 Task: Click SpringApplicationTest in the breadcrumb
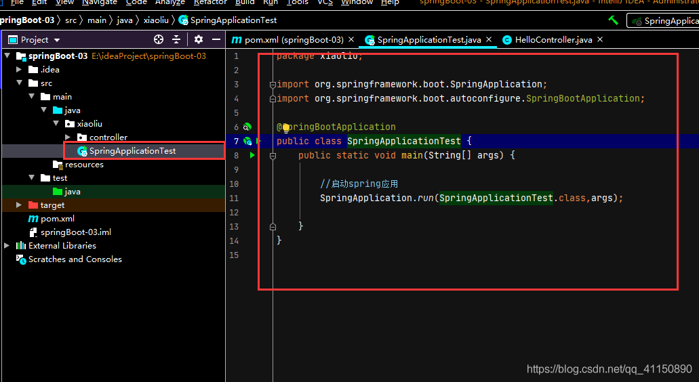233,20
